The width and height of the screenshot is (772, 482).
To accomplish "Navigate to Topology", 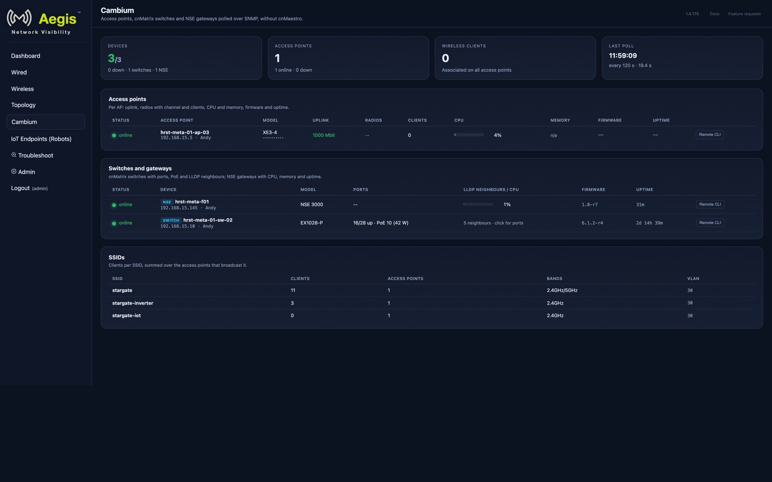I will [23, 105].
